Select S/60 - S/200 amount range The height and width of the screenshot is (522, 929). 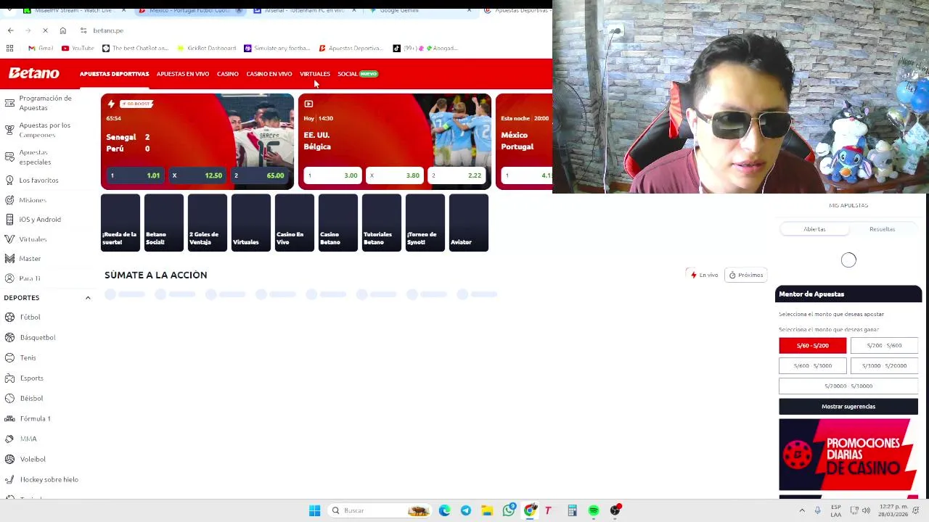(x=812, y=345)
